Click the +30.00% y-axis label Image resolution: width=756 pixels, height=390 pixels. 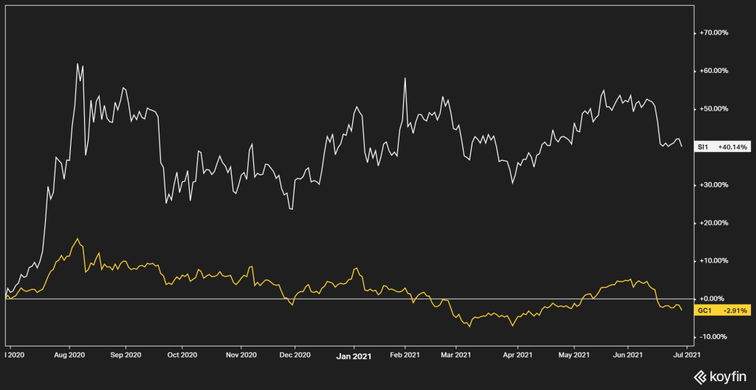click(x=715, y=185)
